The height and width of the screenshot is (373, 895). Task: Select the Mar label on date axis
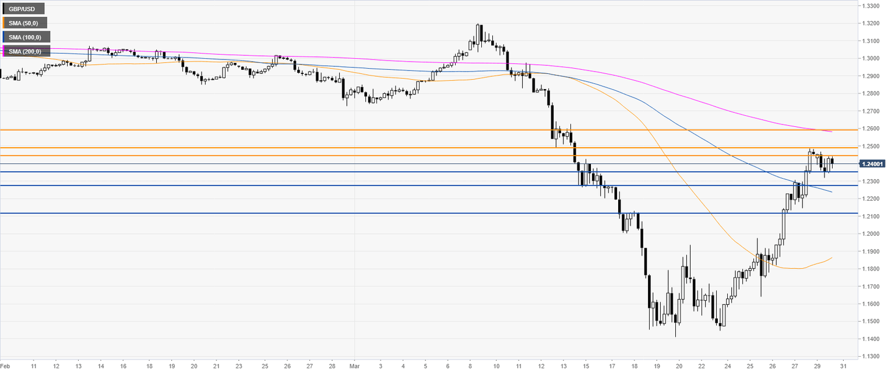point(356,367)
